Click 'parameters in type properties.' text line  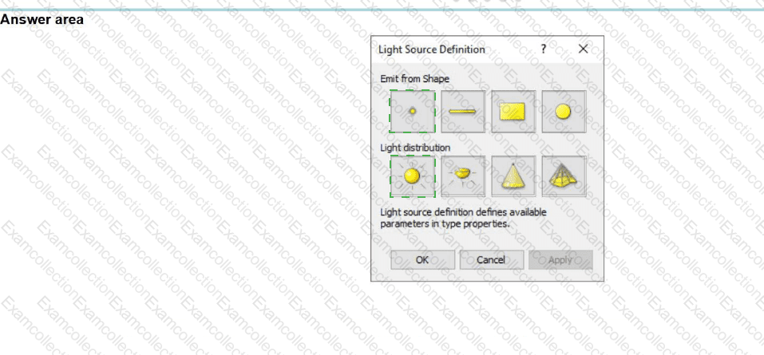coord(444,223)
